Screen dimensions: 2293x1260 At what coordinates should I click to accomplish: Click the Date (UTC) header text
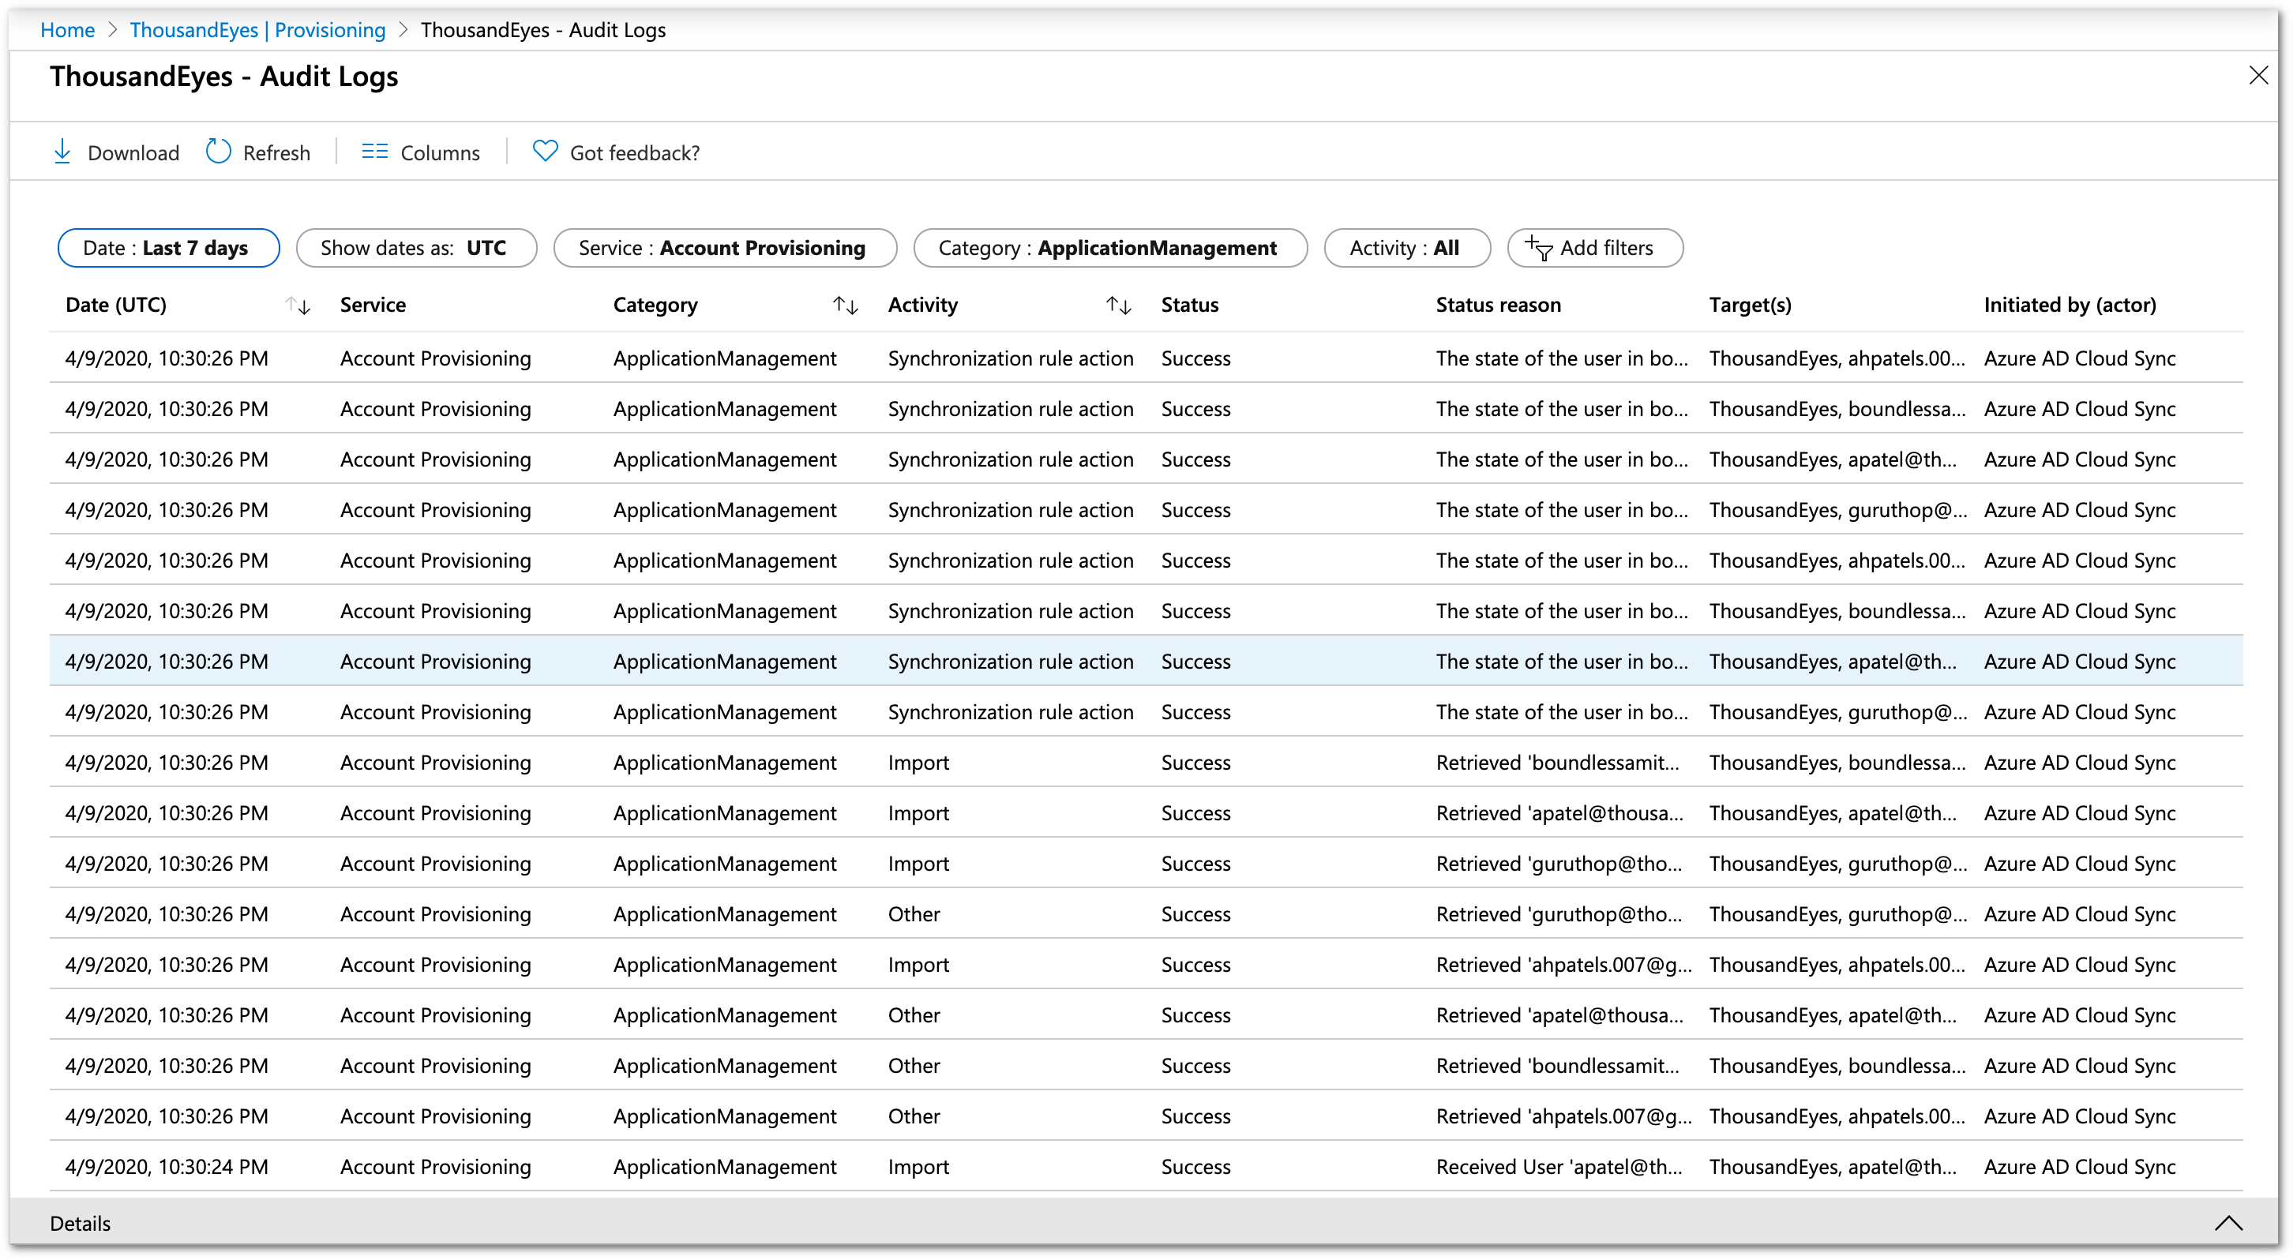tap(116, 306)
